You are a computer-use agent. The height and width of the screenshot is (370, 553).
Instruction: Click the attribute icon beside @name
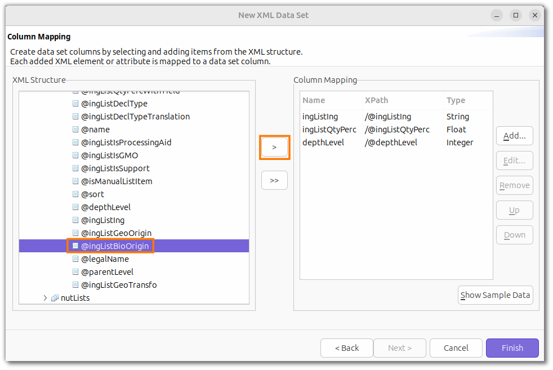75,130
